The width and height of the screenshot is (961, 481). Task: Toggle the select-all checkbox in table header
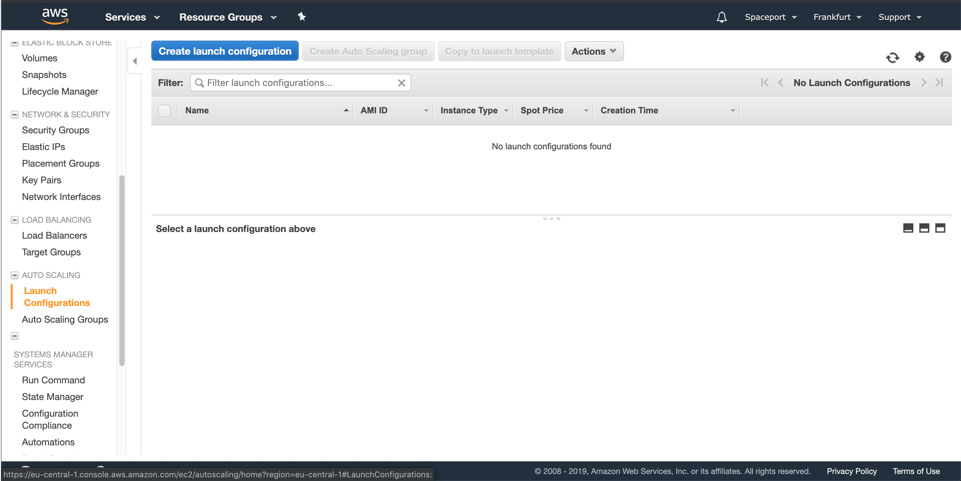point(164,110)
